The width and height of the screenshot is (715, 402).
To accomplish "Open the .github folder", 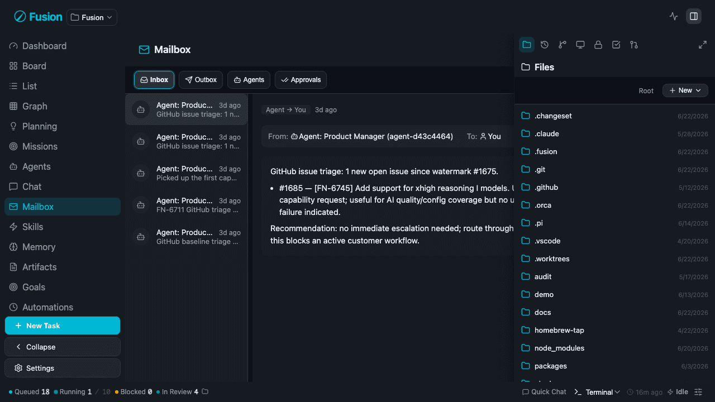I will click(614, 187).
